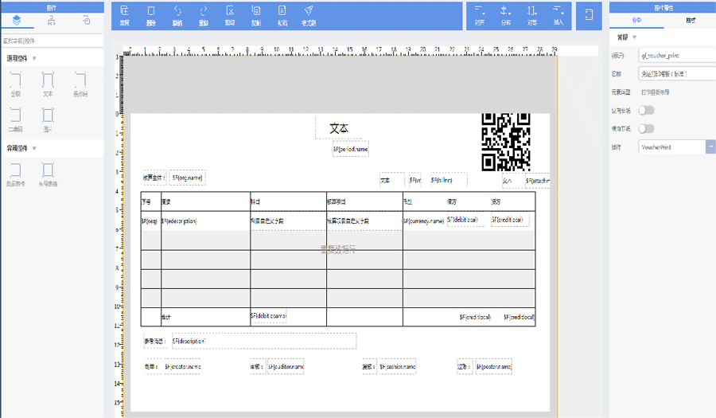Click the page preview icon right of Insert
Image resolution: width=716 pixels, height=418 pixels.
point(589,16)
